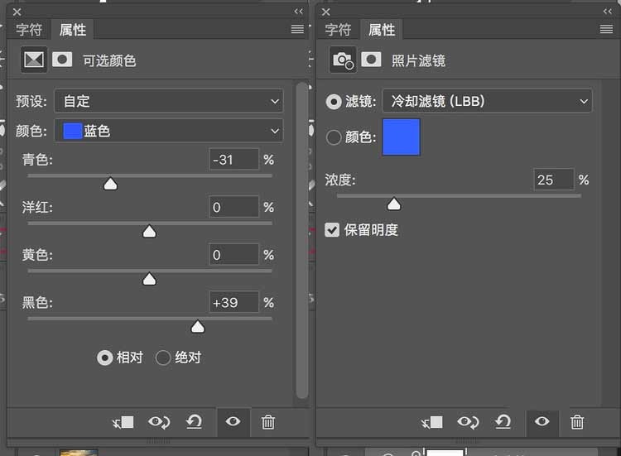Click the 青色 value field showing -31
Image resolution: width=621 pixels, height=456 pixels.
coord(234,160)
